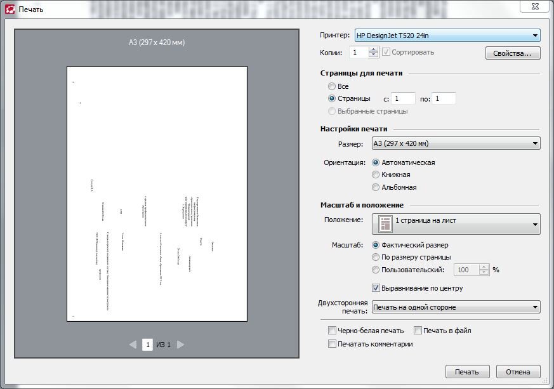Click the application icon in title bar
Screen dimensions: 554x389
10,10
